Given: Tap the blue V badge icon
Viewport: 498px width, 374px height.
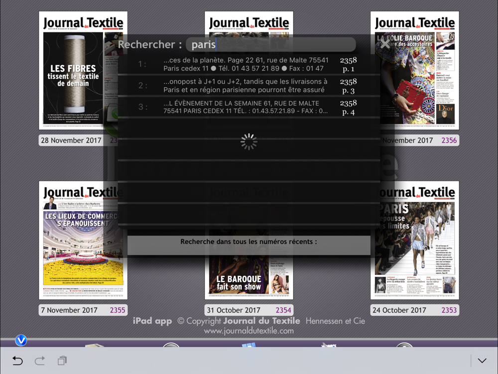Looking at the screenshot, I should pyautogui.click(x=21, y=340).
